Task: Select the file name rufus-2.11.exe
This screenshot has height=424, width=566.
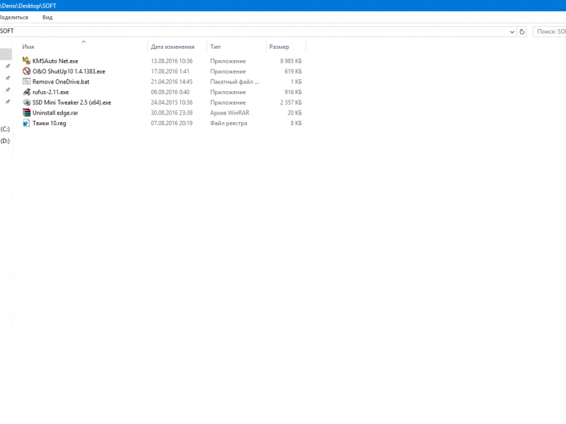Action: coord(50,93)
